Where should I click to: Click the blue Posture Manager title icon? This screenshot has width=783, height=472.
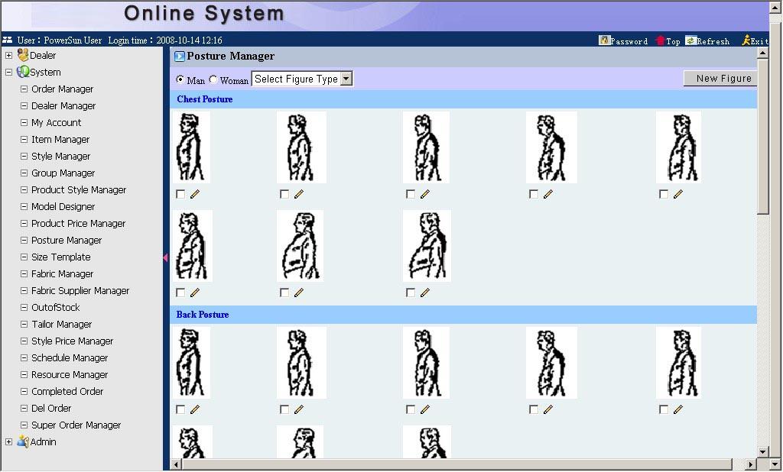[x=179, y=57]
